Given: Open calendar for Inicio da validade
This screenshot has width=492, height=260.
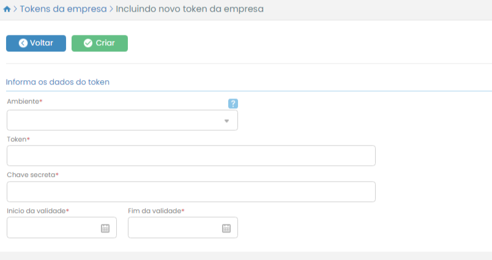Looking at the screenshot, I should 105,228.
